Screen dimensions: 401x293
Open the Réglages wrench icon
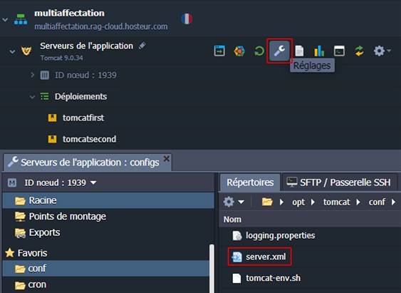(x=279, y=51)
